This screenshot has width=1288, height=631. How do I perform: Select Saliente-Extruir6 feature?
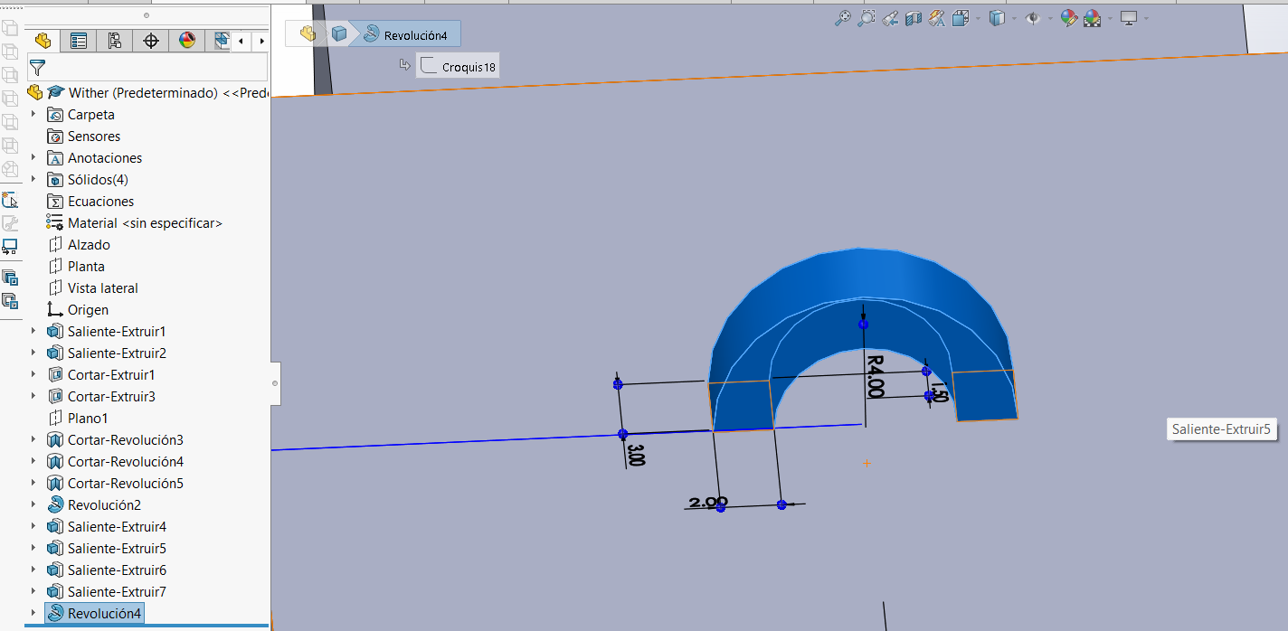point(117,570)
